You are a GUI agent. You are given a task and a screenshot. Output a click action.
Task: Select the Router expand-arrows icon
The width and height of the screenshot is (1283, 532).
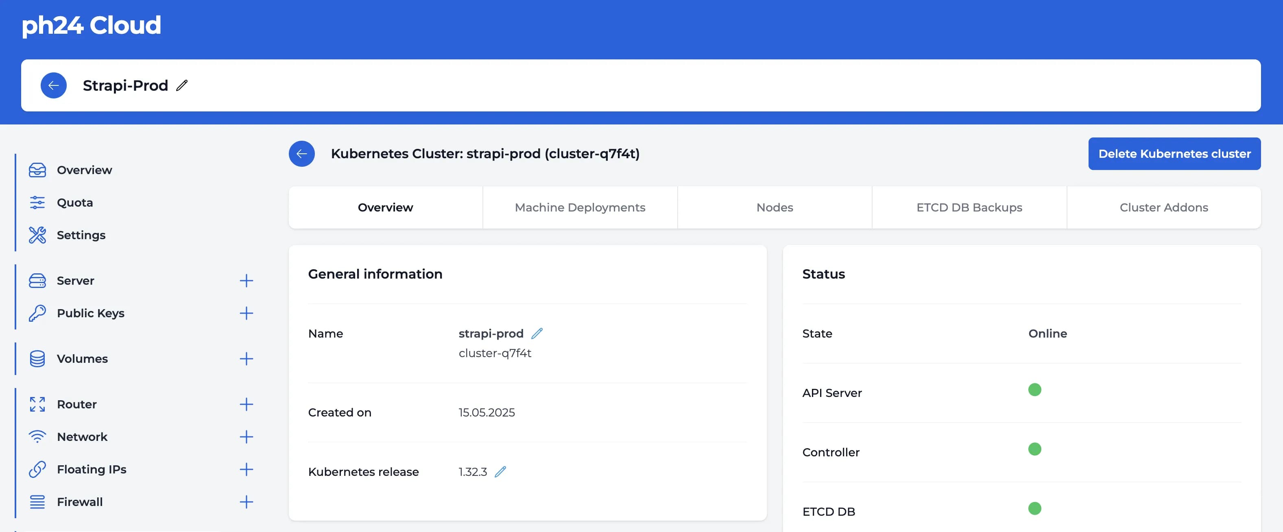(37, 404)
